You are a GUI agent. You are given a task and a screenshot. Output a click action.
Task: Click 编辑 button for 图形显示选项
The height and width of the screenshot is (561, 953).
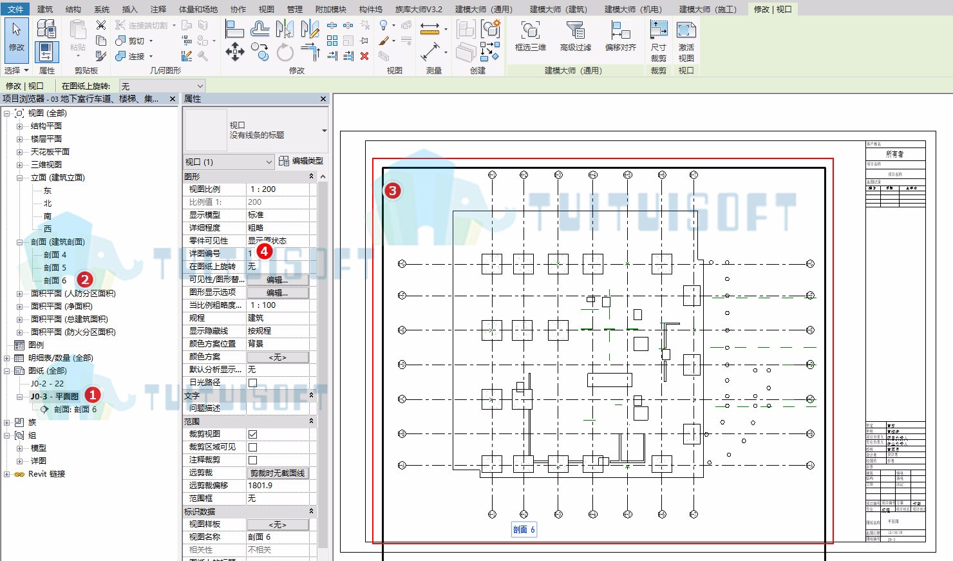pyautogui.click(x=278, y=292)
